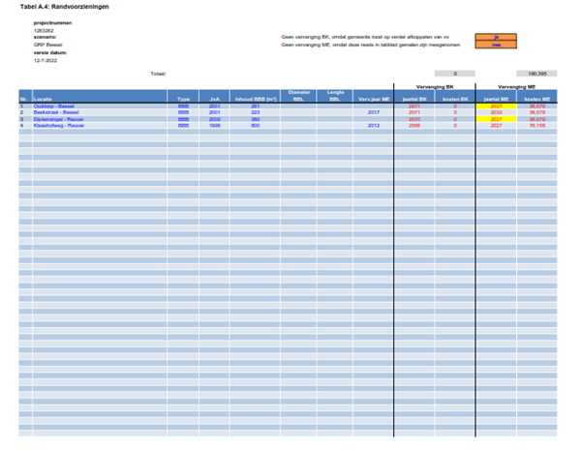Click the project number value 1263262
Image resolution: width=583 pixels, height=450 pixels.
click(44, 30)
